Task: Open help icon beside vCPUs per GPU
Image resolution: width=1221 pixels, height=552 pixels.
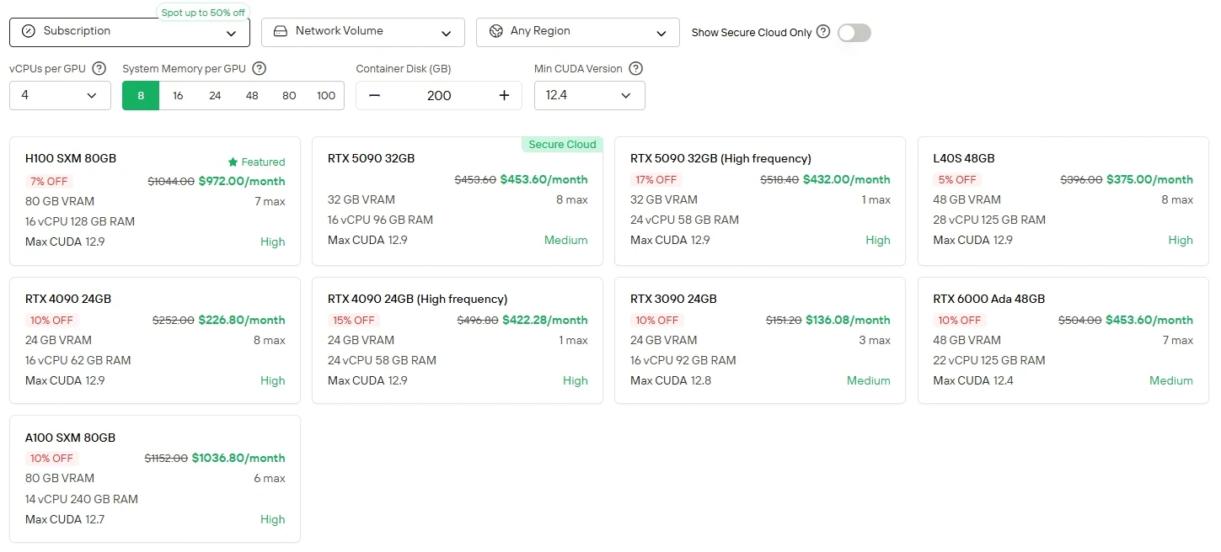Action: 99,69
